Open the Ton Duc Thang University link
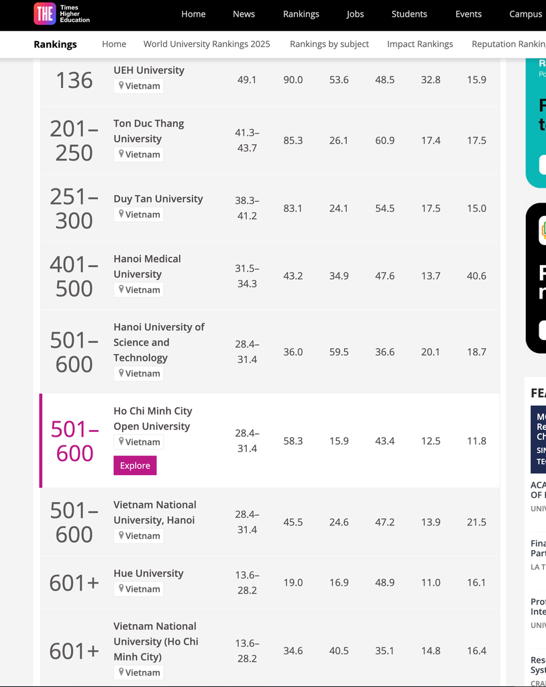This screenshot has height=687, width=546. click(148, 131)
